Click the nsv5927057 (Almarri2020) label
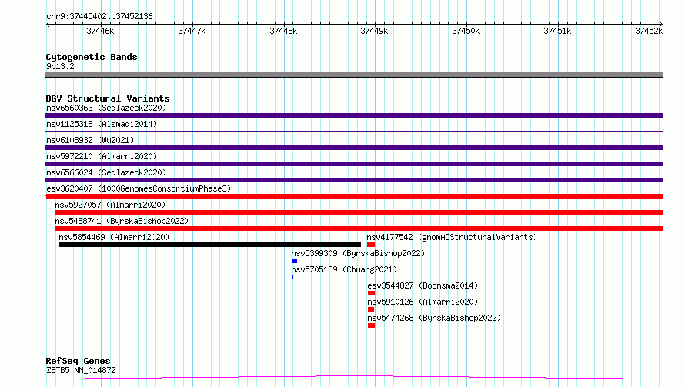 pos(110,205)
